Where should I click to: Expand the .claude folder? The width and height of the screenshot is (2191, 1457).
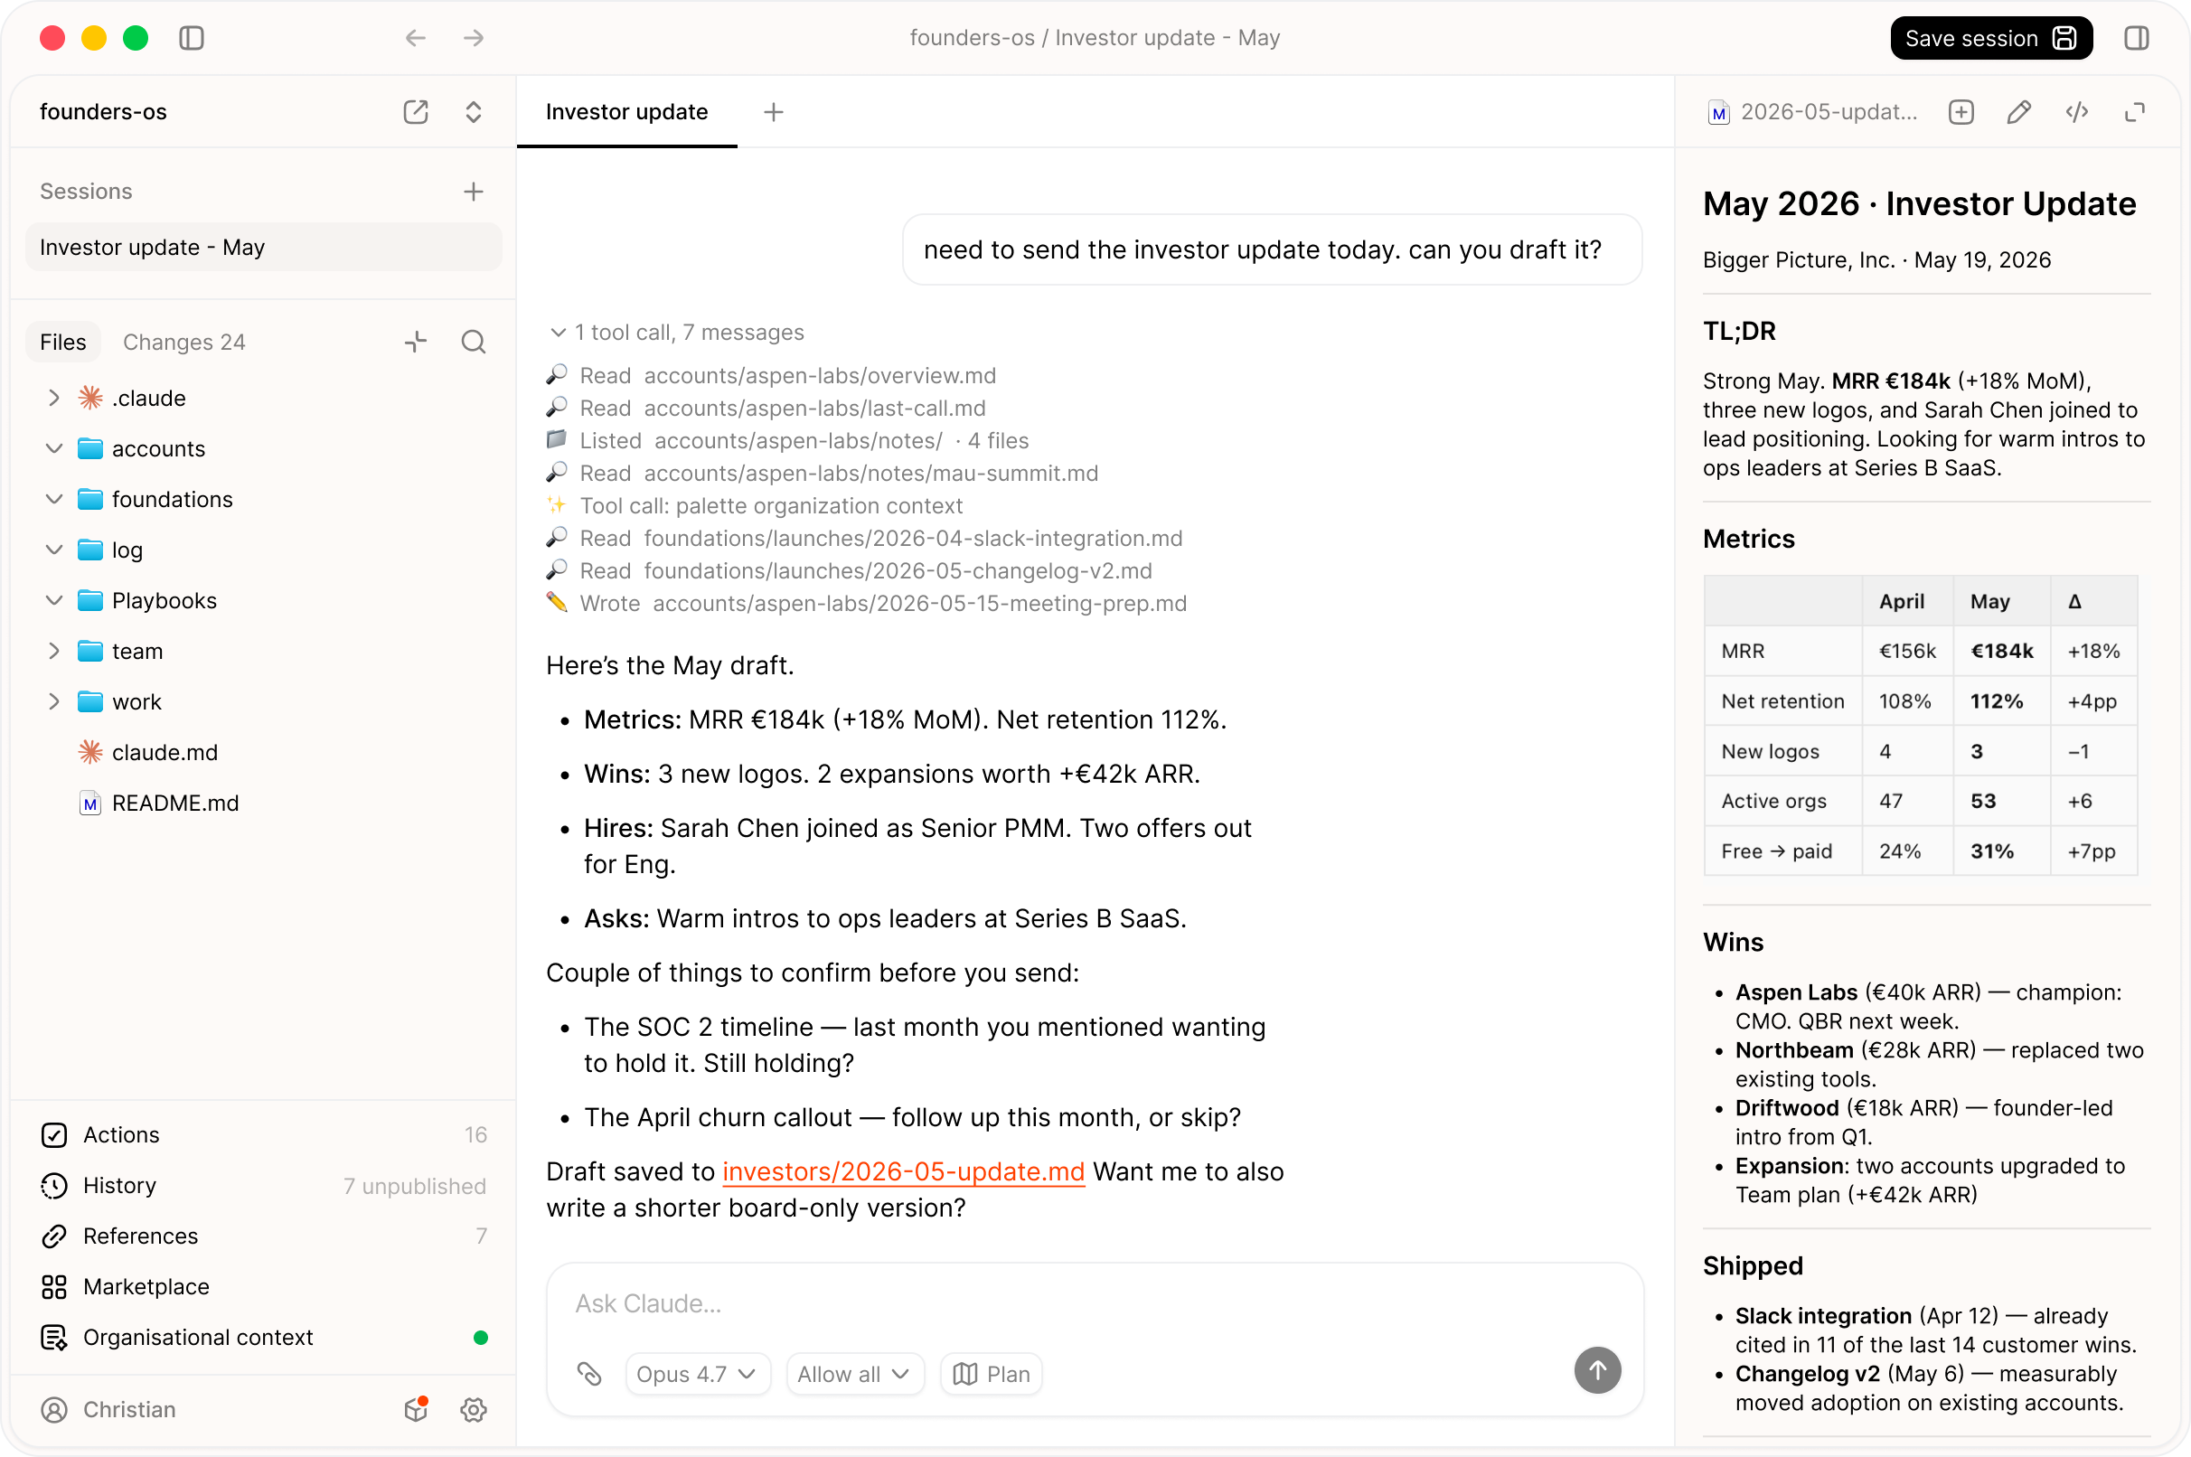tap(53, 398)
